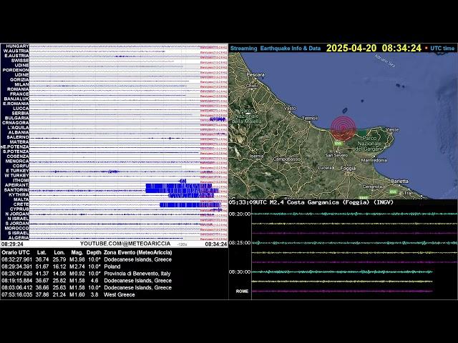
Task: Click the CYPRUS station label
Action: tap(19, 209)
